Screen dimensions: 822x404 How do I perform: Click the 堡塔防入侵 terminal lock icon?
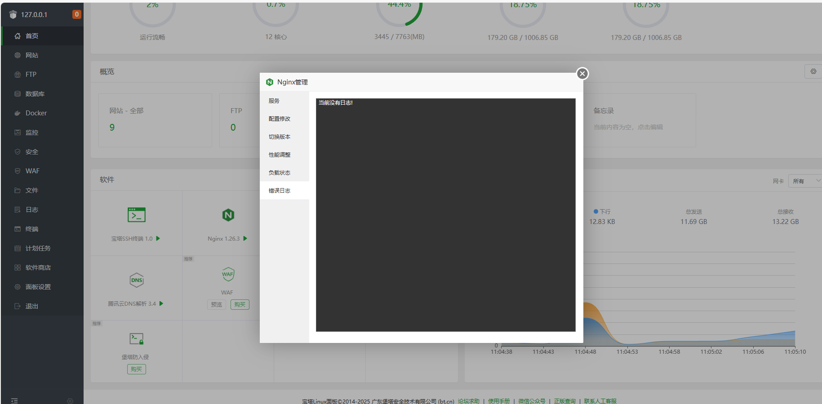click(137, 338)
